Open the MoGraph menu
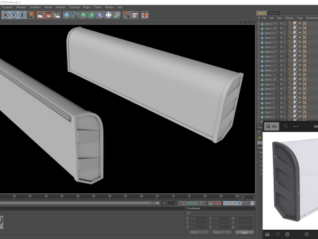The width and height of the screenshot is (318, 239). (x=60, y=7)
